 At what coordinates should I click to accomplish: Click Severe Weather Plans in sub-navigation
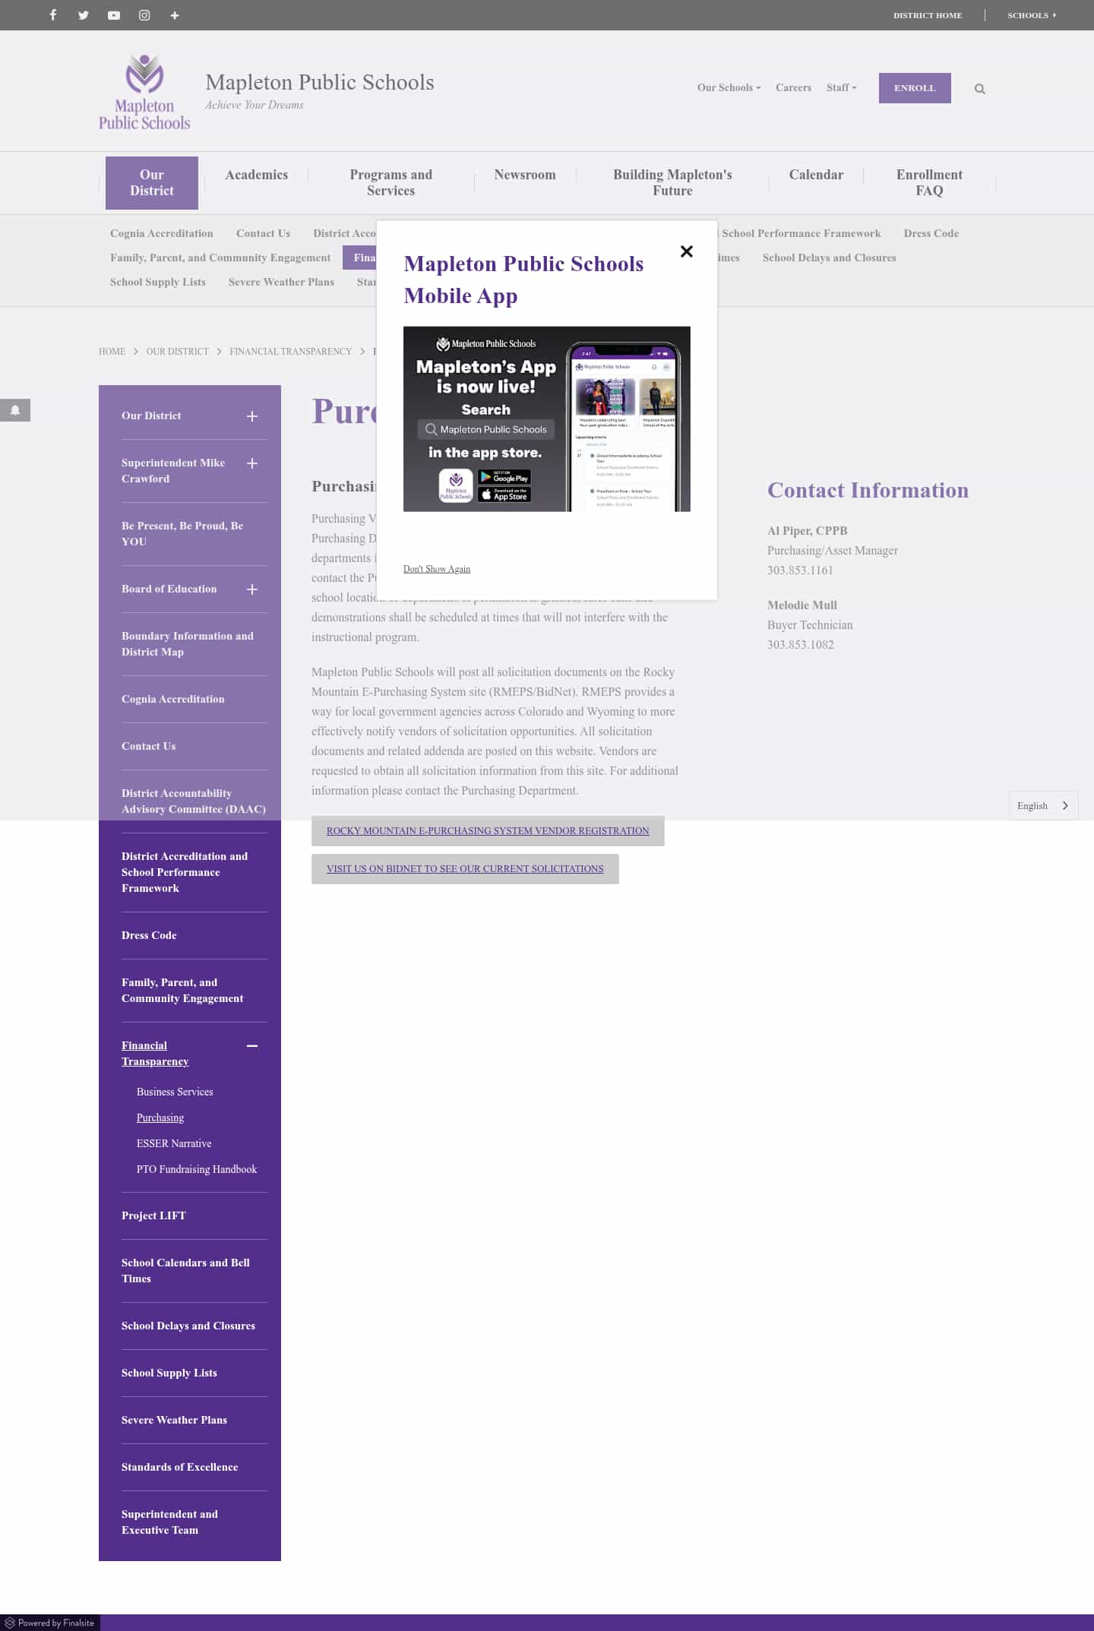281,282
